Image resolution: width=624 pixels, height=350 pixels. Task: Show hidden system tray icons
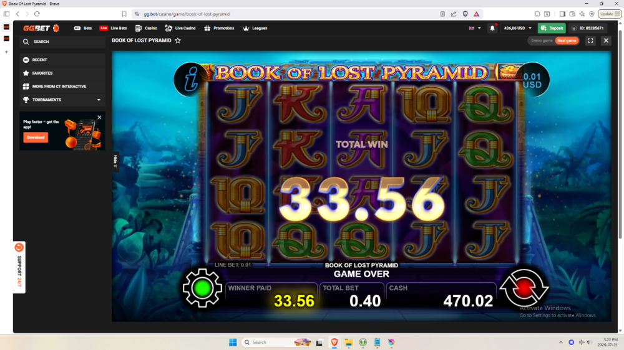tap(561, 343)
